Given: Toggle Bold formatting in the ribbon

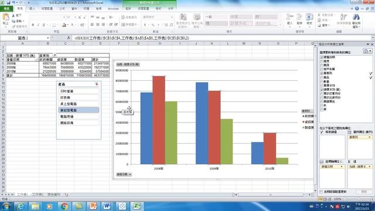Looking at the screenshot, I should (33, 25).
